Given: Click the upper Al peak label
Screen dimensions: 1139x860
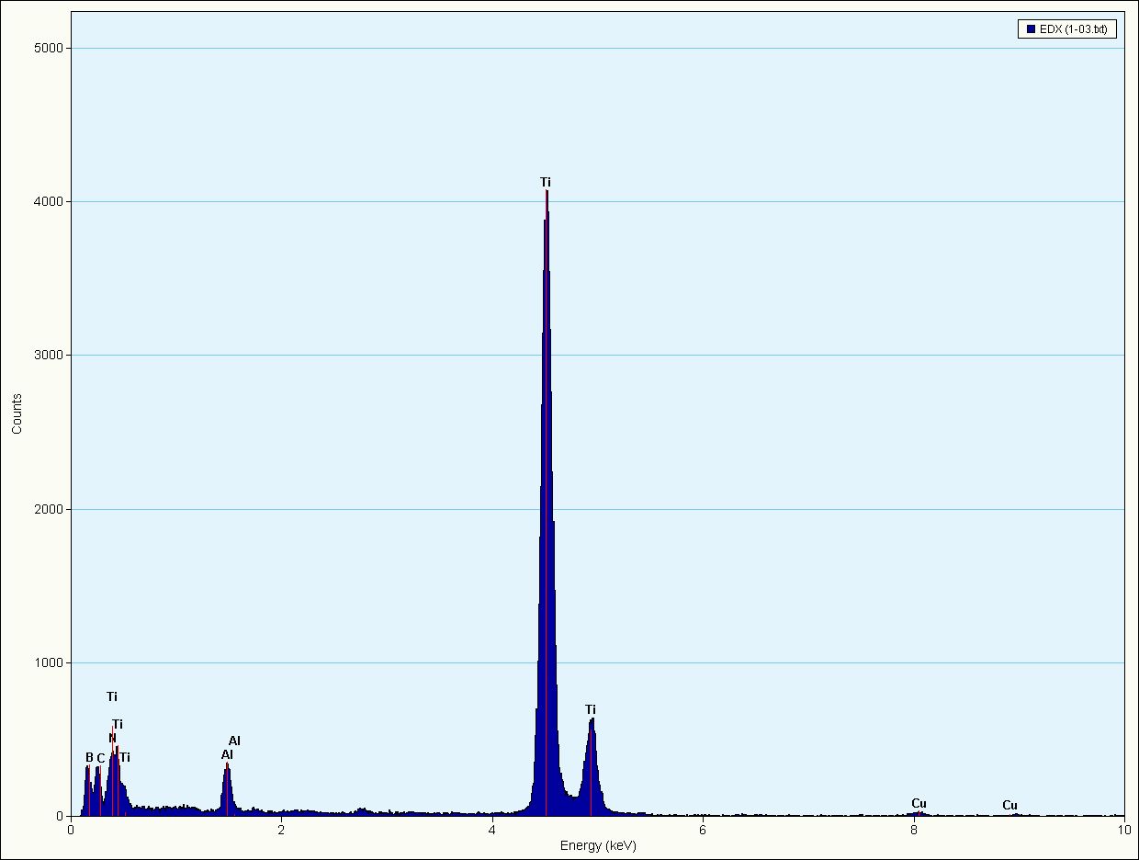Looking at the screenshot, I should click(x=234, y=741).
